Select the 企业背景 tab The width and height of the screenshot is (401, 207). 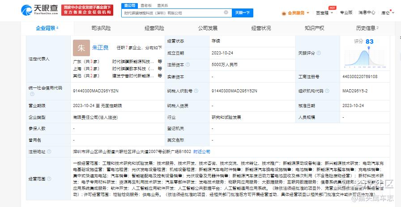[x=47, y=28]
